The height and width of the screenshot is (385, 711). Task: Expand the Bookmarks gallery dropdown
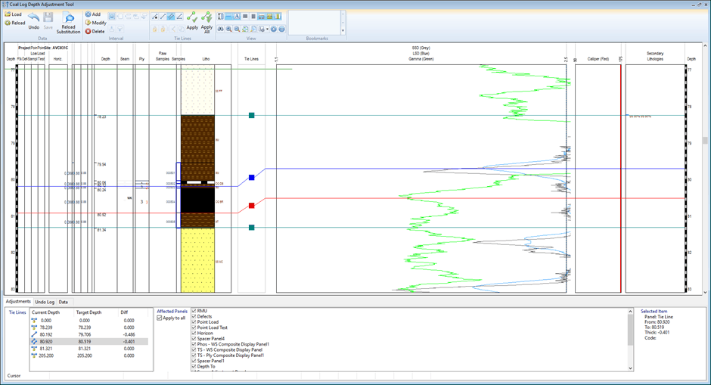click(x=343, y=31)
